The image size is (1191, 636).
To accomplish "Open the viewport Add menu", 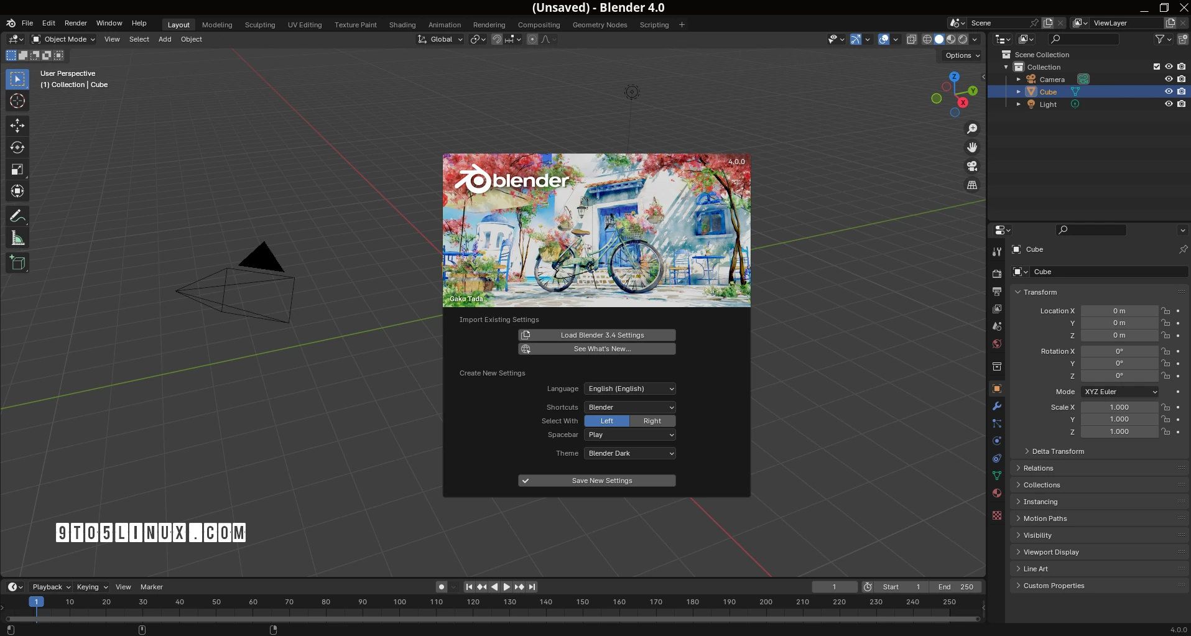I will click(165, 39).
